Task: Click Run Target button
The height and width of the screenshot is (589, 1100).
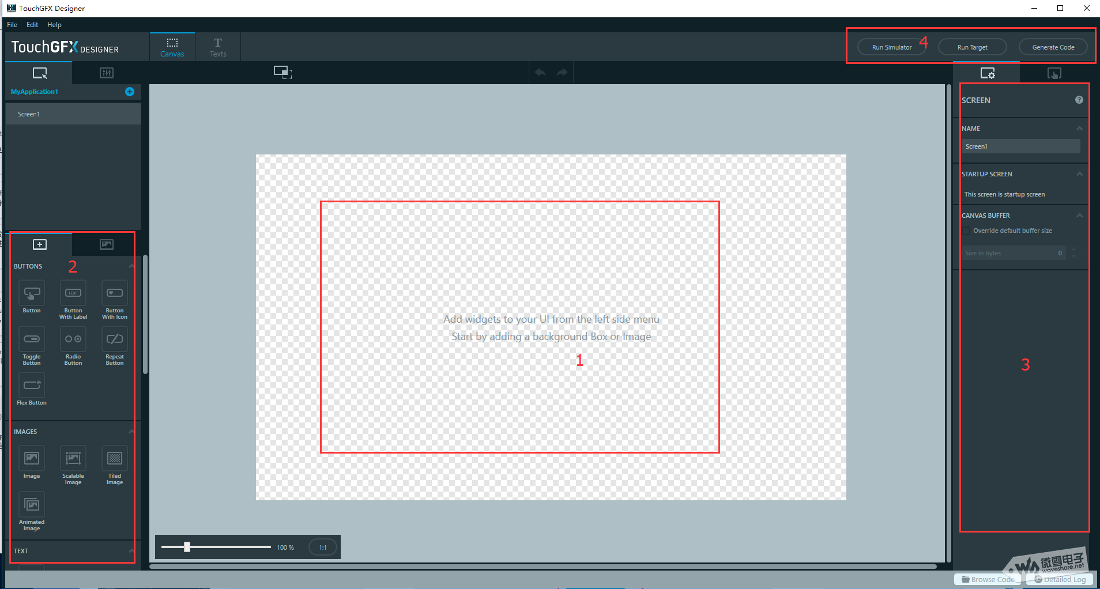Action: coord(973,47)
